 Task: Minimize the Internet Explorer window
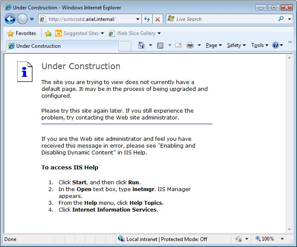point(261,8)
